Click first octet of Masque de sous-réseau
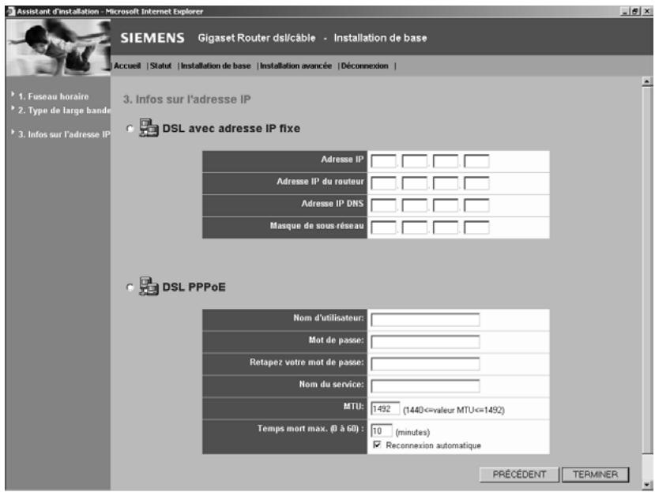This screenshot has height=492, width=655. 383,227
